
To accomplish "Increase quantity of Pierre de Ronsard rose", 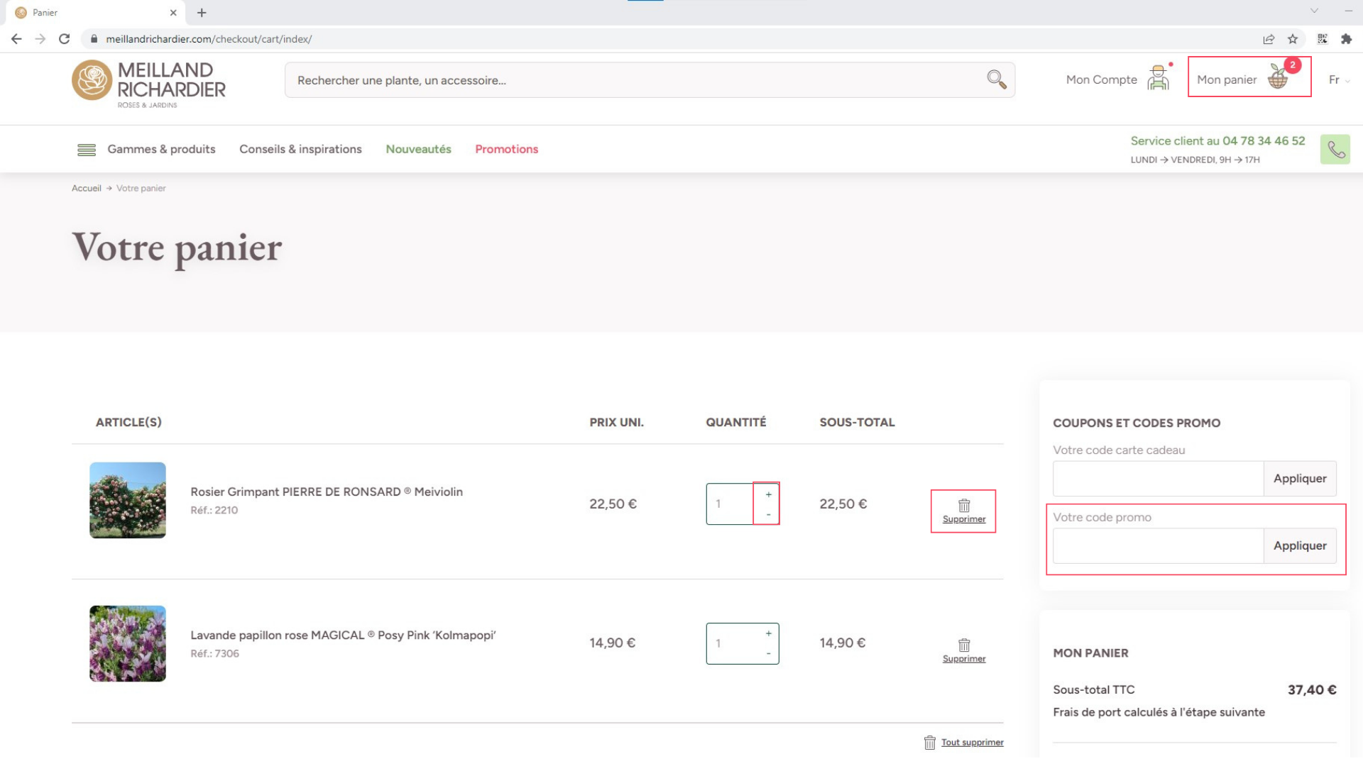I will (x=768, y=494).
